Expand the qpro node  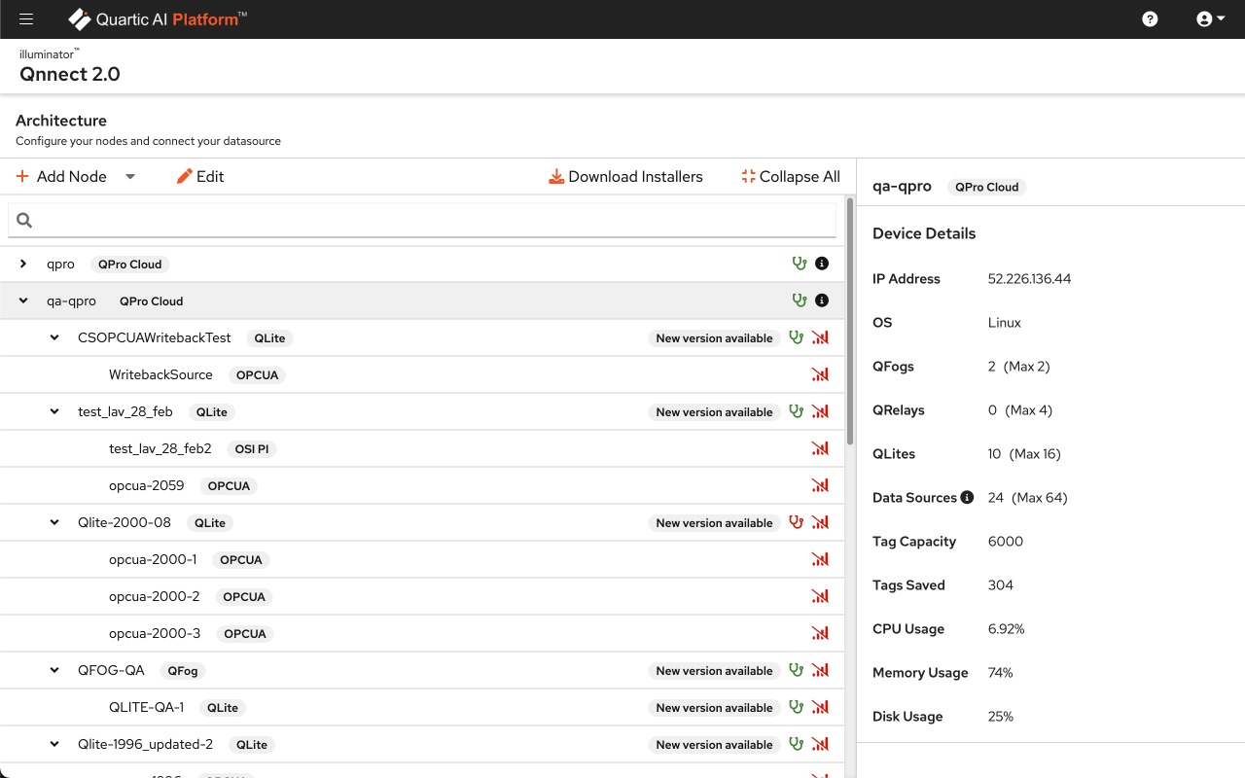[23, 264]
